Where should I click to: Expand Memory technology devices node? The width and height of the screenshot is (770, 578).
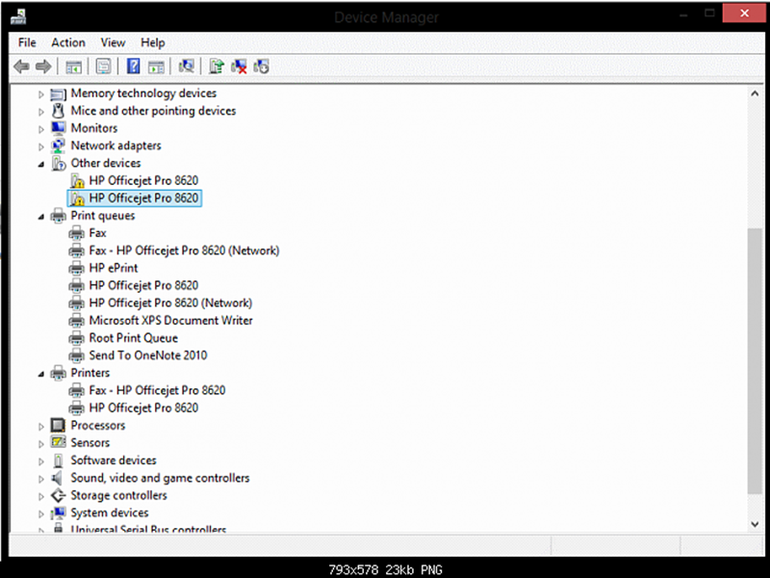click(x=41, y=94)
